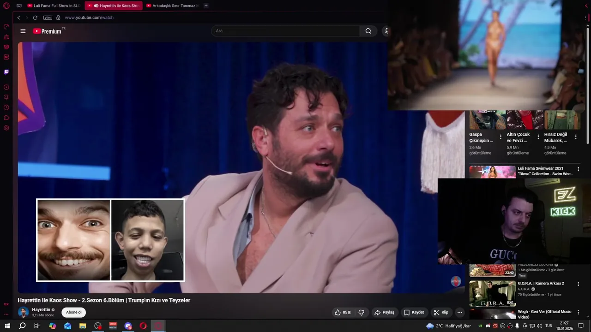Image resolution: width=591 pixels, height=332 pixels.
Task: Click the channel watermark on video corner
Action: click(x=456, y=281)
